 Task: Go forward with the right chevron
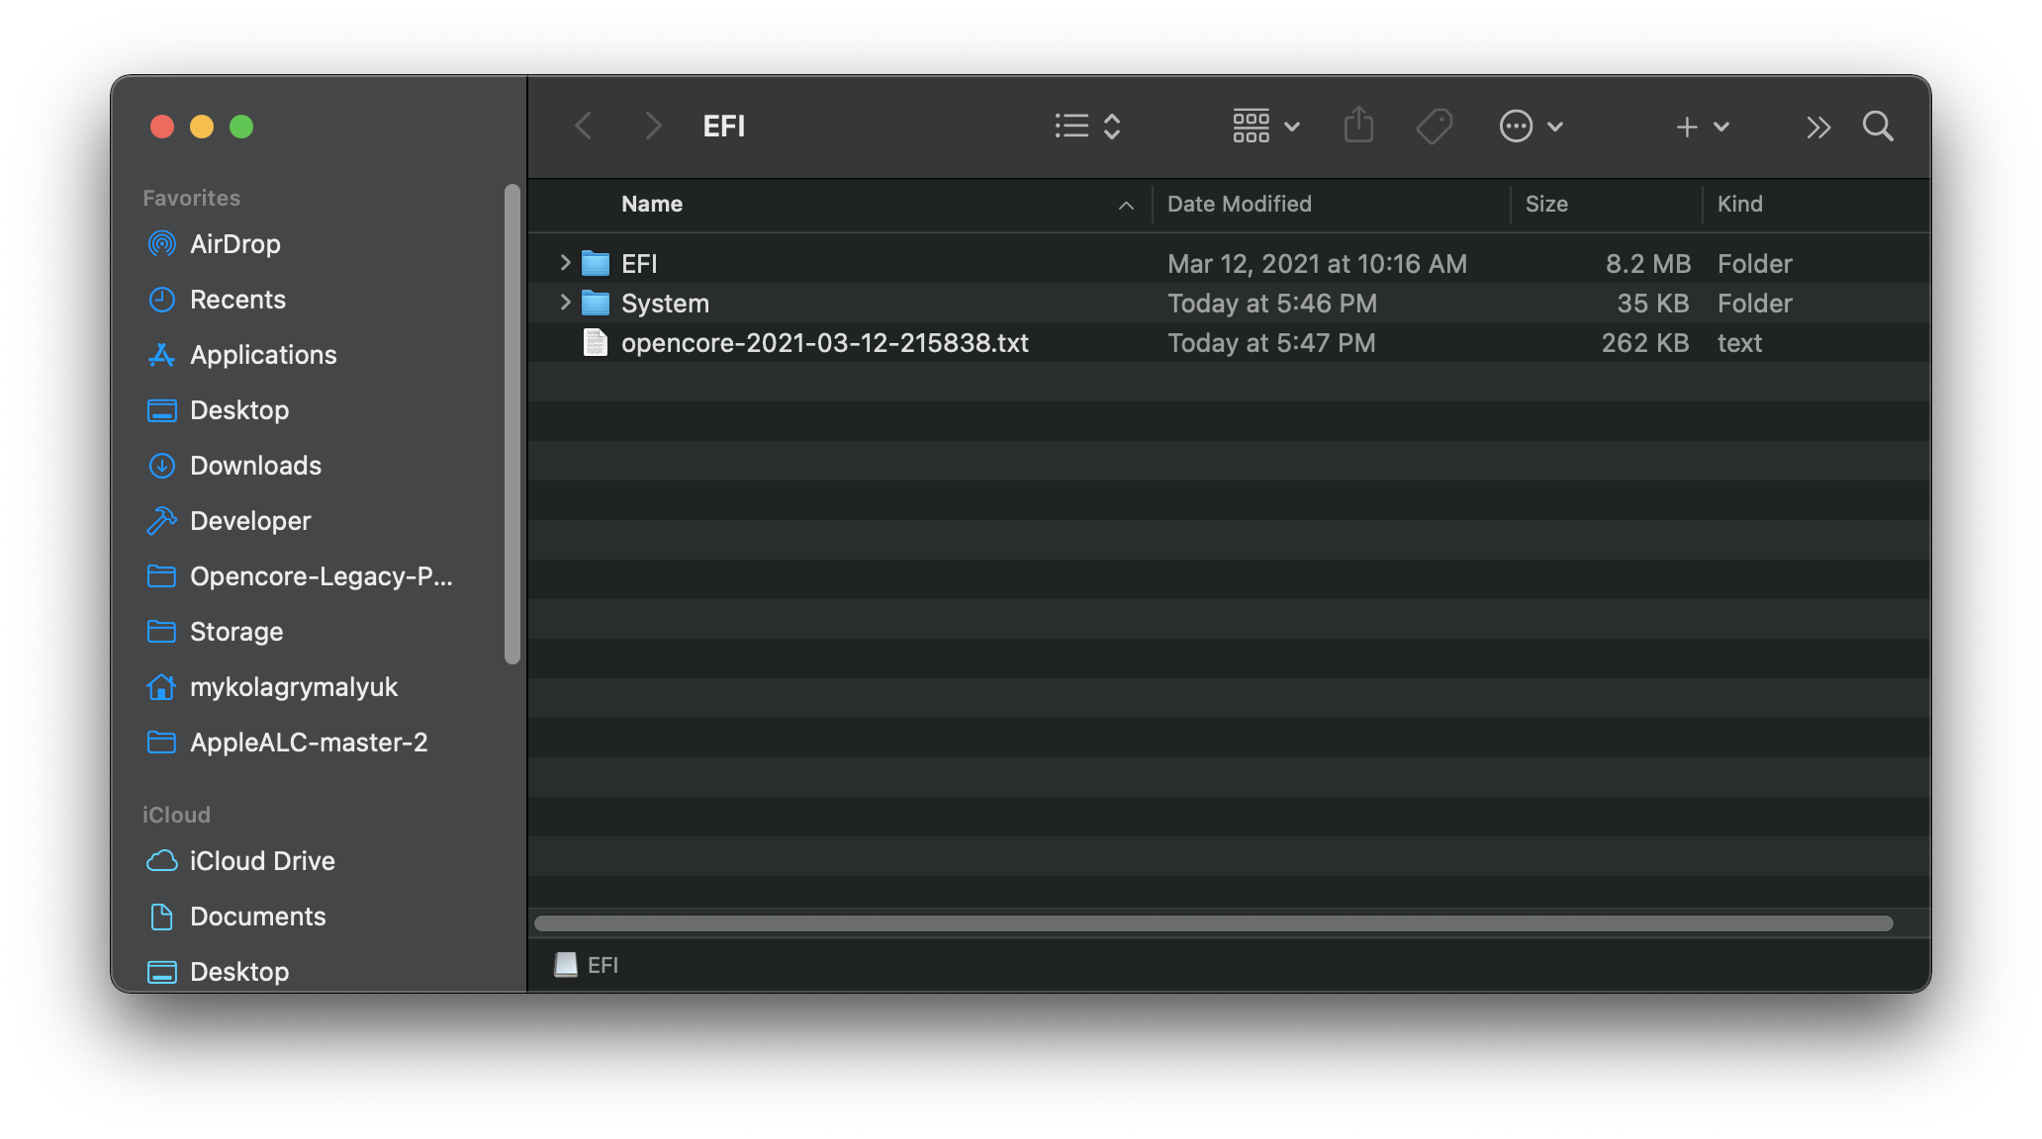tap(652, 126)
